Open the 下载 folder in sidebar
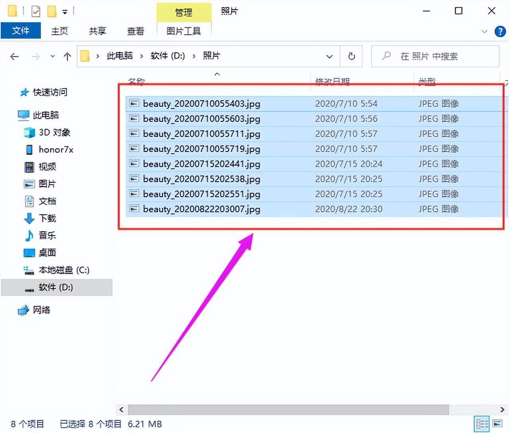The image size is (509, 433). coord(47,218)
